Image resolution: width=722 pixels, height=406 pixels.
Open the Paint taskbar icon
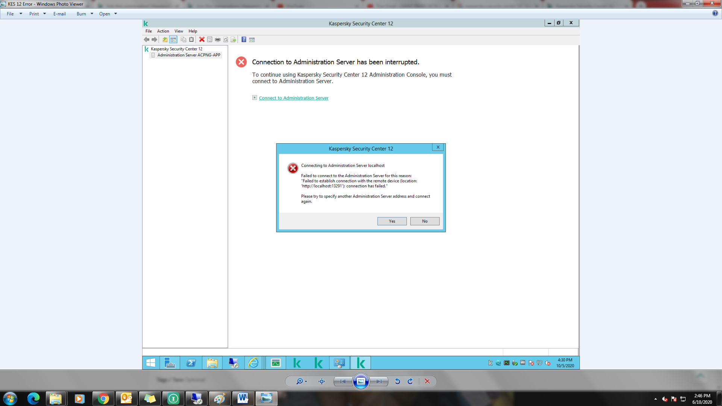click(220, 398)
